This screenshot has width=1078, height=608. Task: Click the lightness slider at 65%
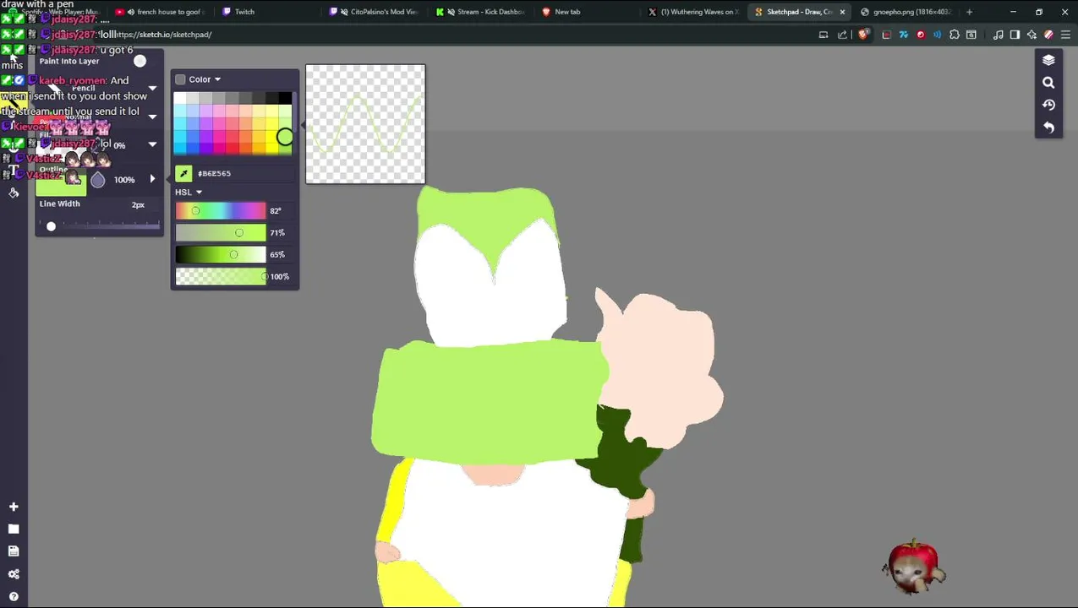[x=221, y=254]
